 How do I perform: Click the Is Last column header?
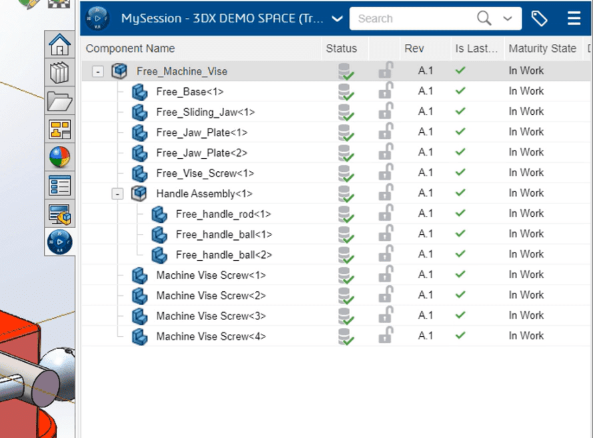point(476,49)
